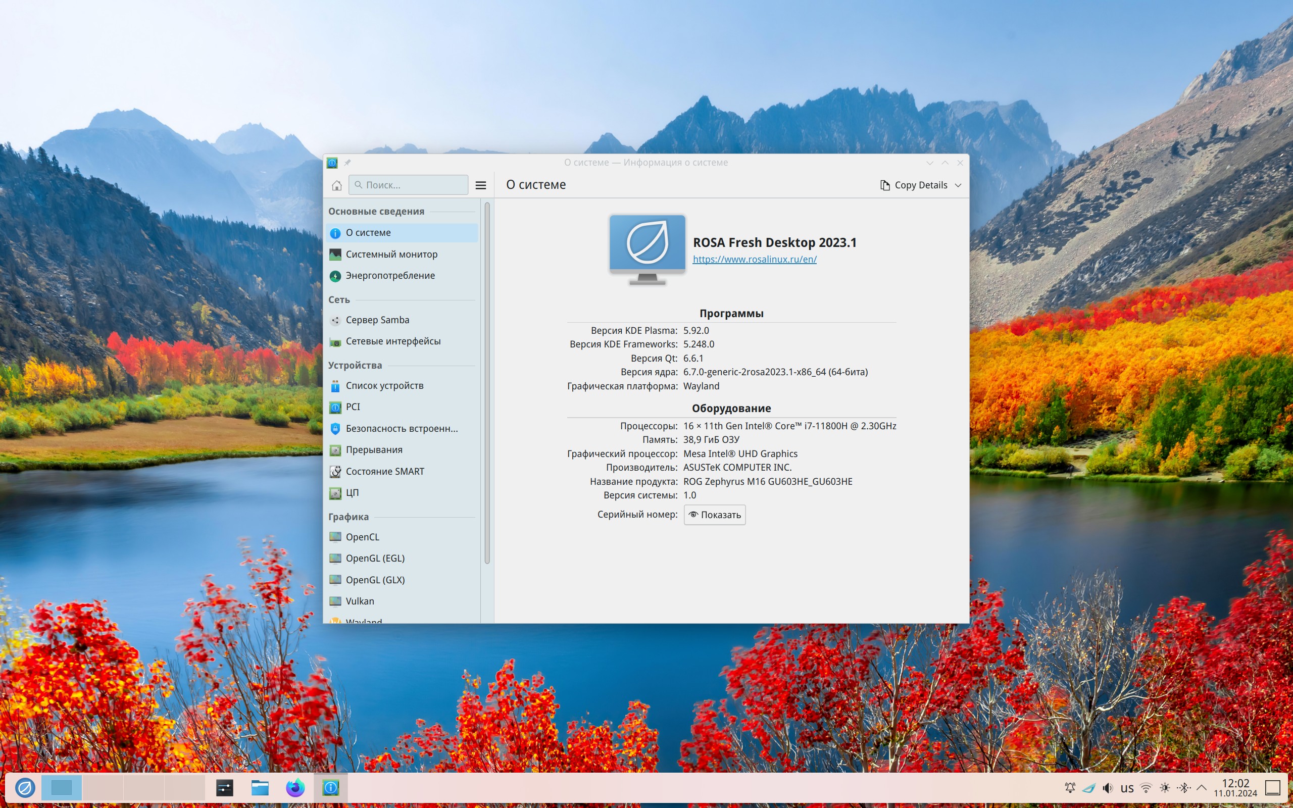The image size is (1293, 808).
Task: Open the Bluetooth tray icon
Action: (x=1183, y=788)
